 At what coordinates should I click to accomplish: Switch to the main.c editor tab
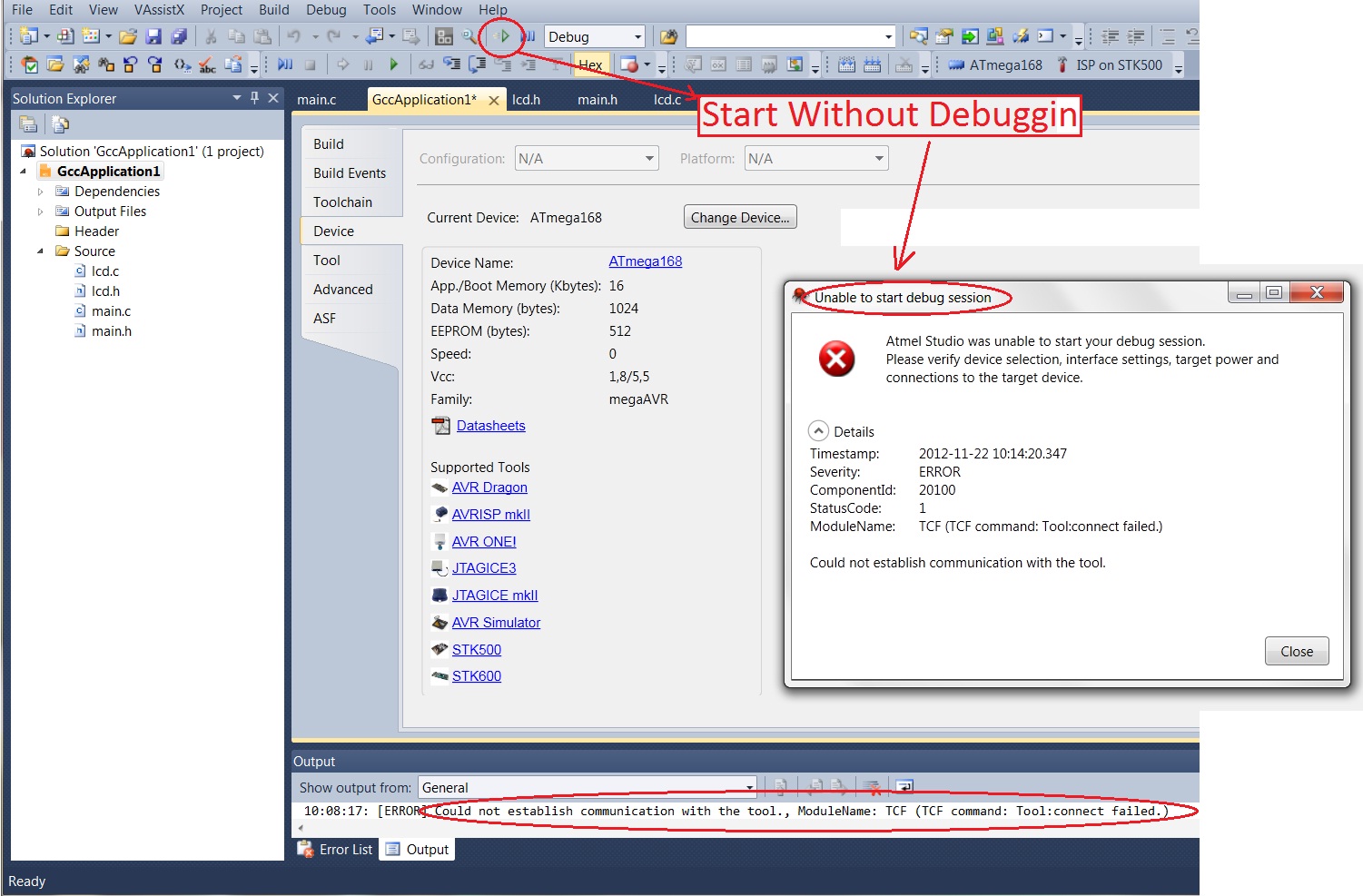tap(316, 100)
